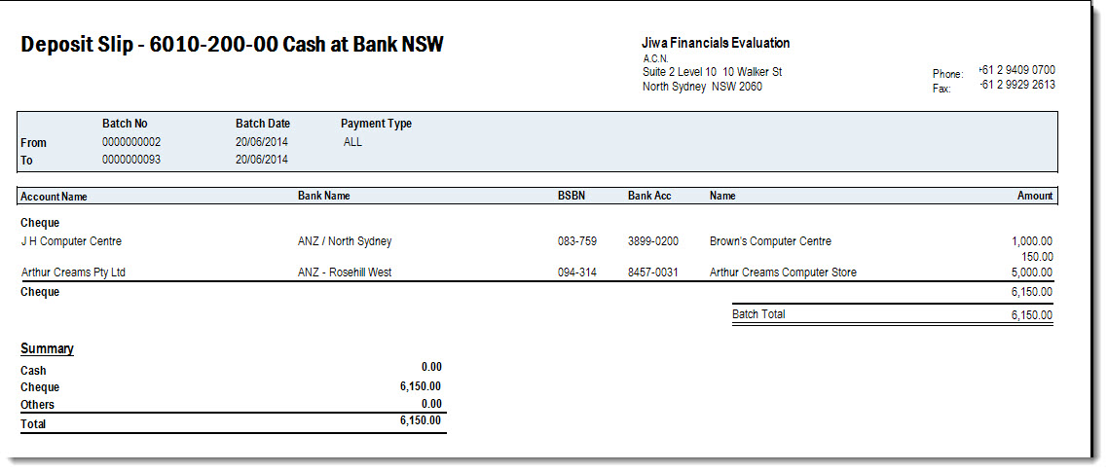Click the From row label
Screen dimensions: 1108x472
34,143
